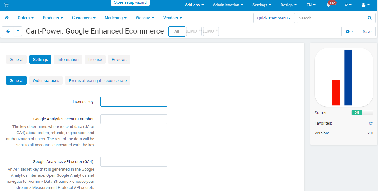378x191 pixels.
Task: Open the Orders menu
Action: tap(26, 18)
